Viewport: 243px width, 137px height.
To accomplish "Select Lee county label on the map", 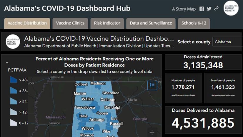I will pos(114,119).
